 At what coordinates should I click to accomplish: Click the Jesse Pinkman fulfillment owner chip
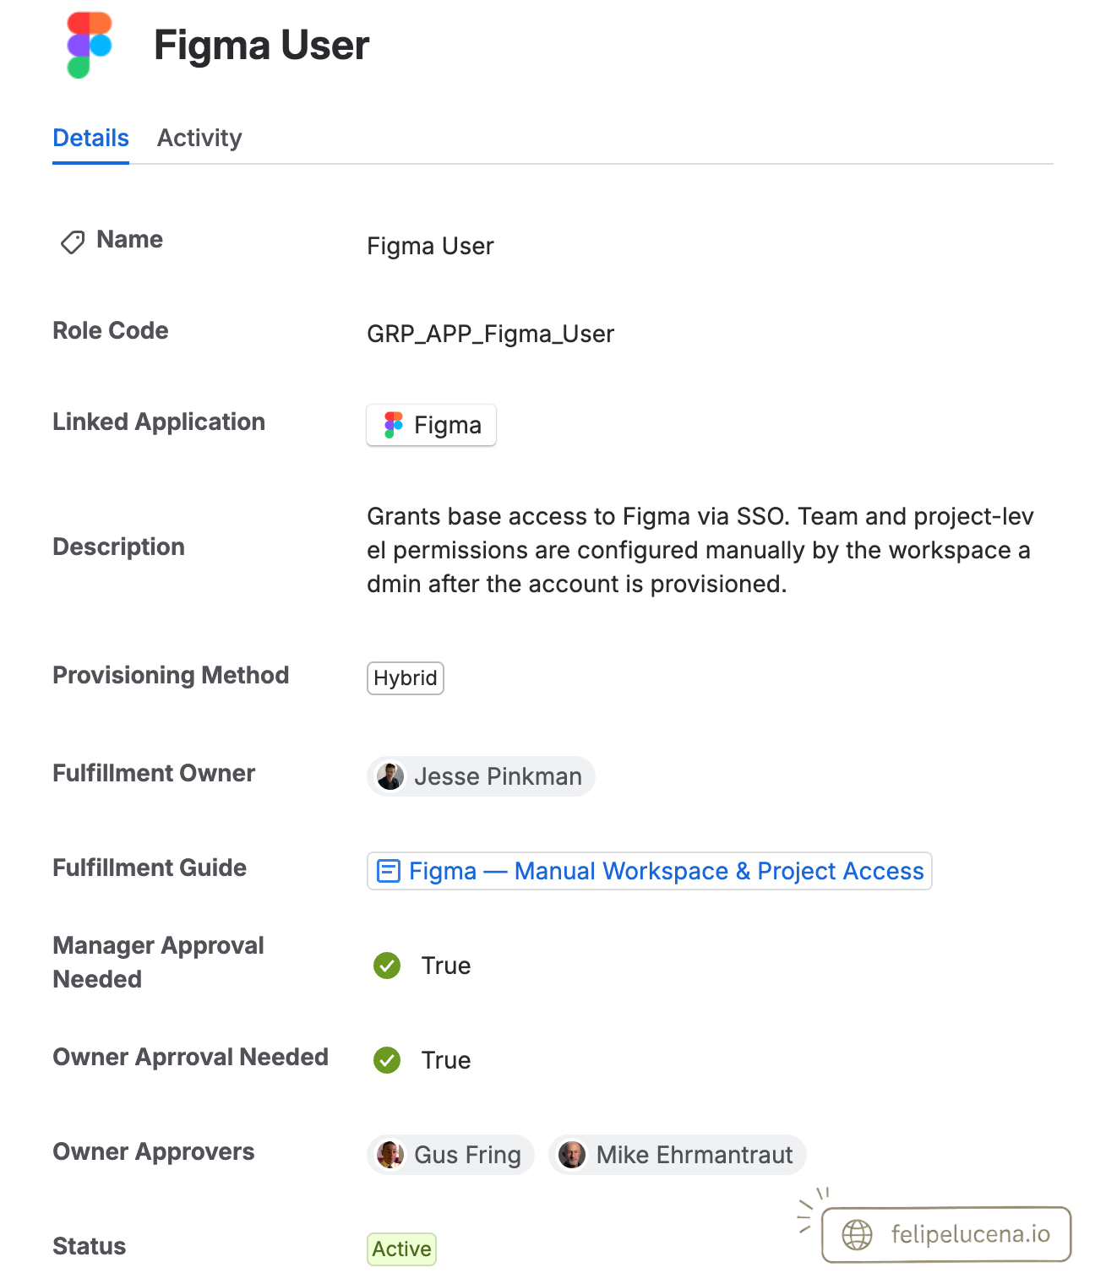click(x=481, y=776)
